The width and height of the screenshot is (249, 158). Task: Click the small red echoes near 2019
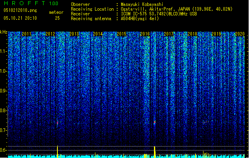(x=205, y=122)
